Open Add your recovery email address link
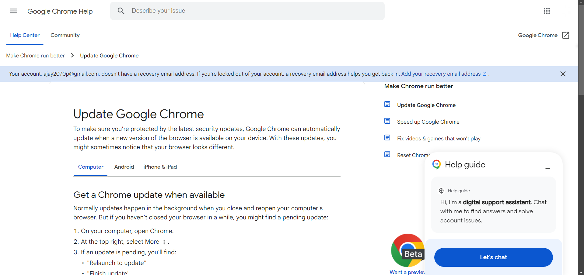 (x=441, y=74)
